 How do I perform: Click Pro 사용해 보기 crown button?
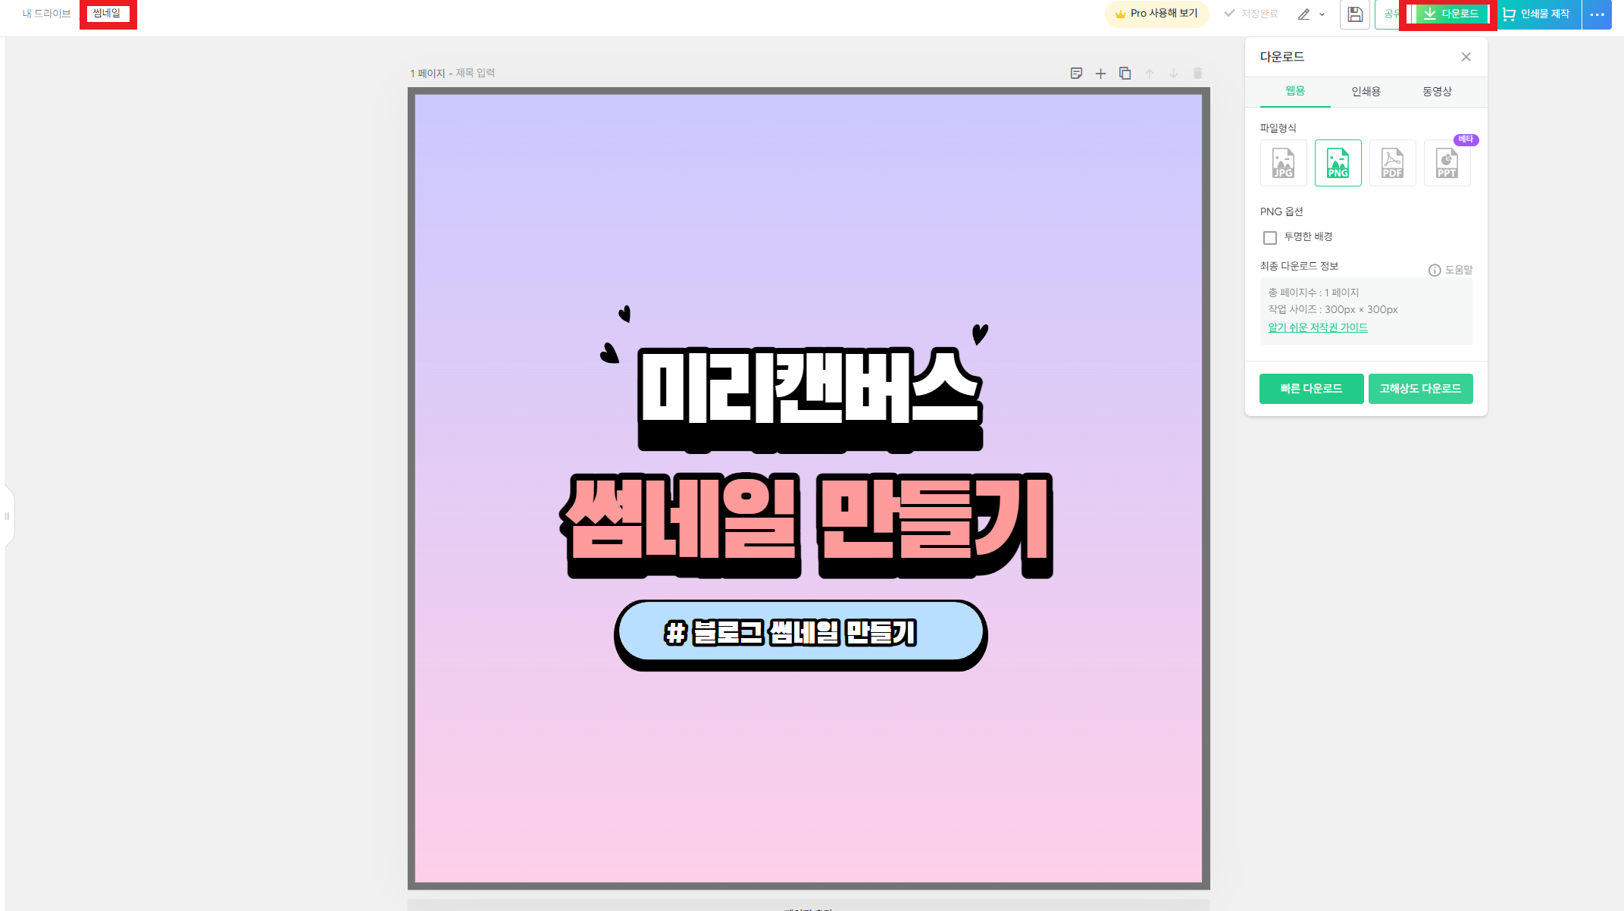[1156, 14]
